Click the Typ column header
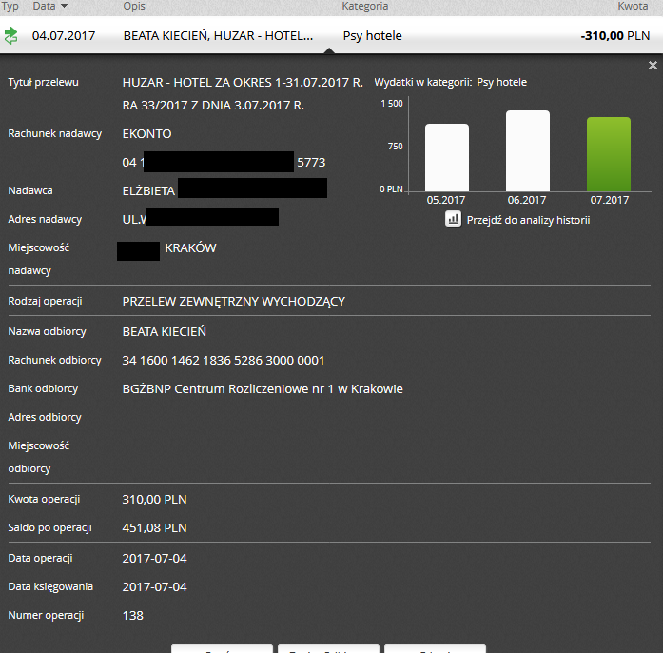Image resolution: width=663 pixels, height=653 pixels. 11,6
